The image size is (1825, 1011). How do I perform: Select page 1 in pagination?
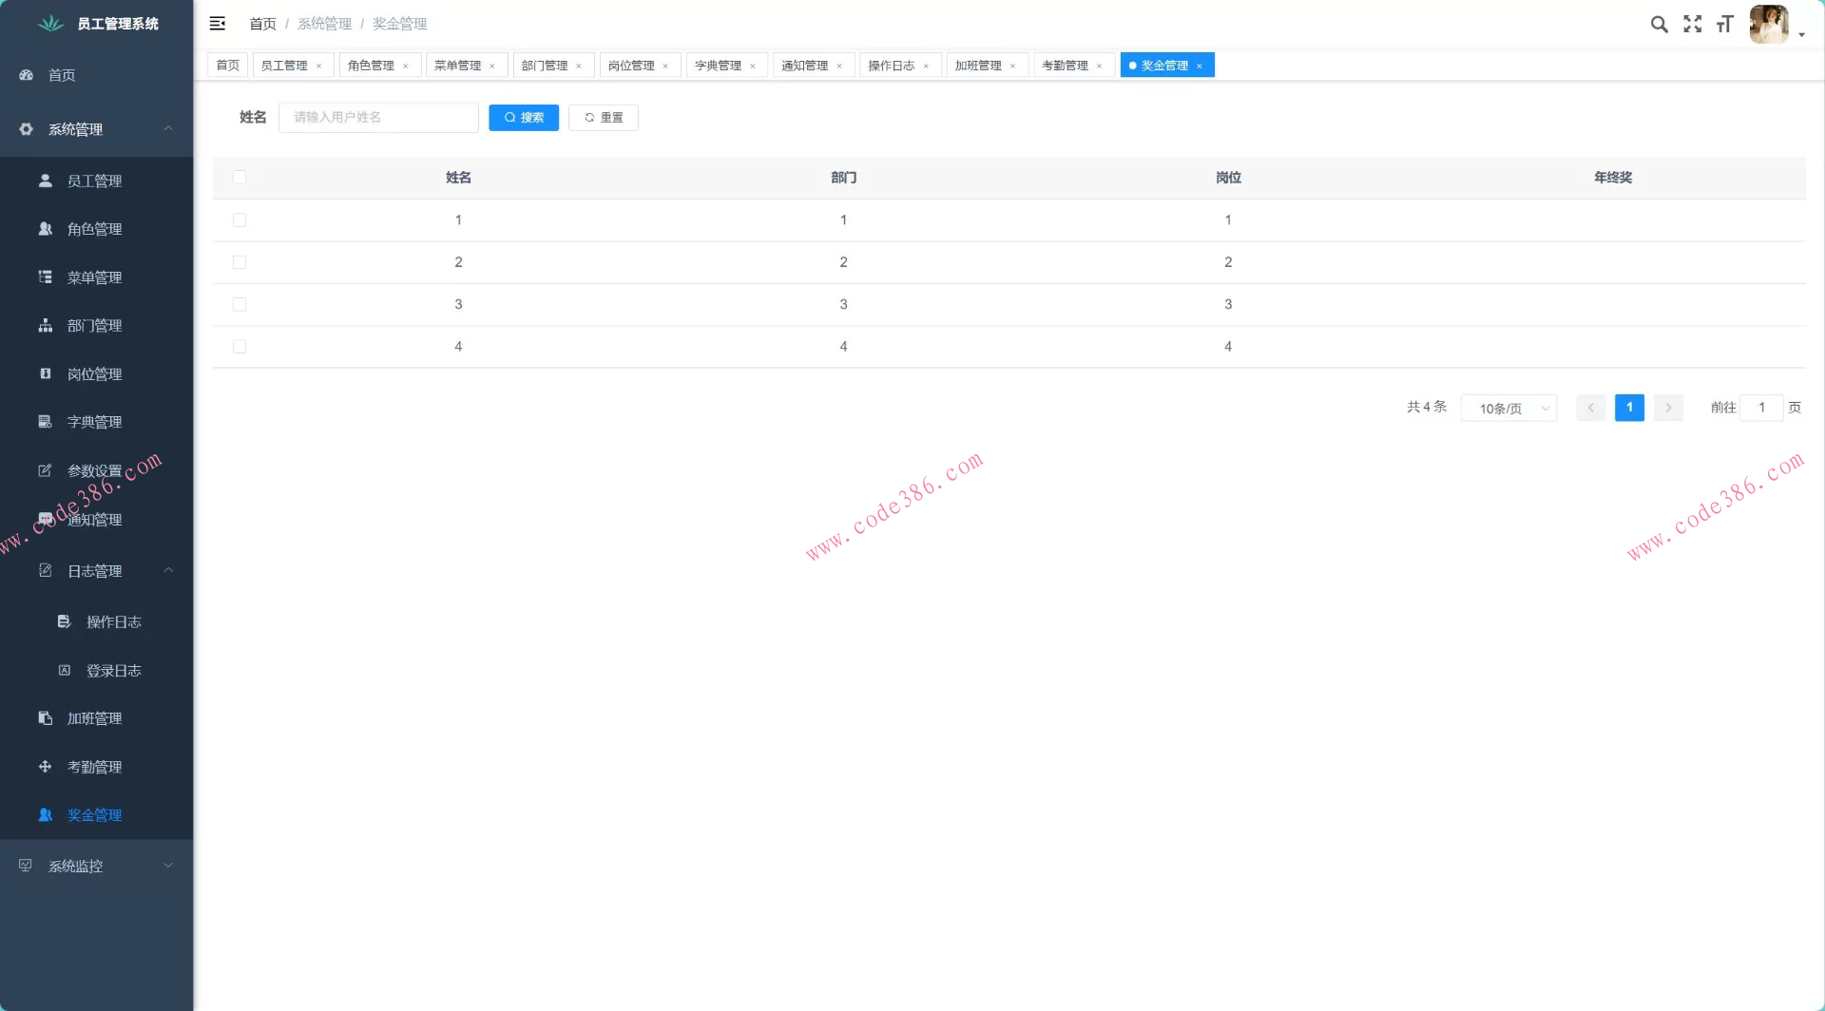pyautogui.click(x=1629, y=408)
